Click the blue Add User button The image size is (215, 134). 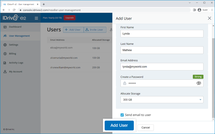(119, 125)
